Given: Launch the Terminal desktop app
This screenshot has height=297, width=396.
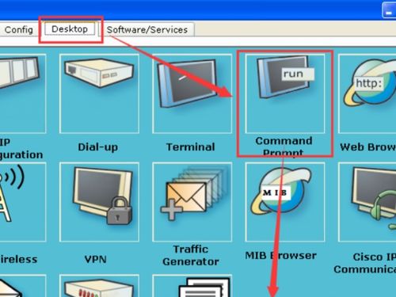Looking at the screenshot, I should (x=192, y=93).
